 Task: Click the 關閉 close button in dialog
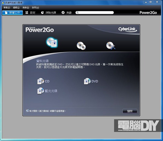point(130,111)
